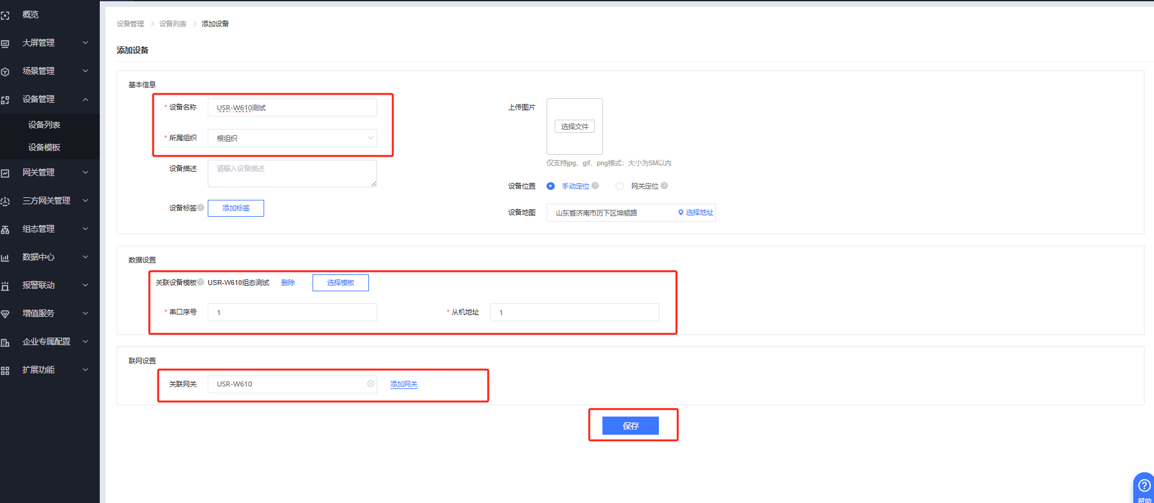Click the info icon next to 设备标签
The height and width of the screenshot is (503, 1154).
pyautogui.click(x=201, y=207)
